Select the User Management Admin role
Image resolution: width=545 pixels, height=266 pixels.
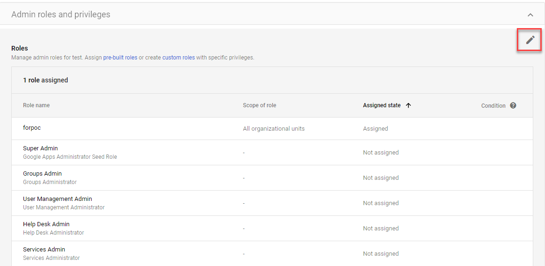pos(57,199)
